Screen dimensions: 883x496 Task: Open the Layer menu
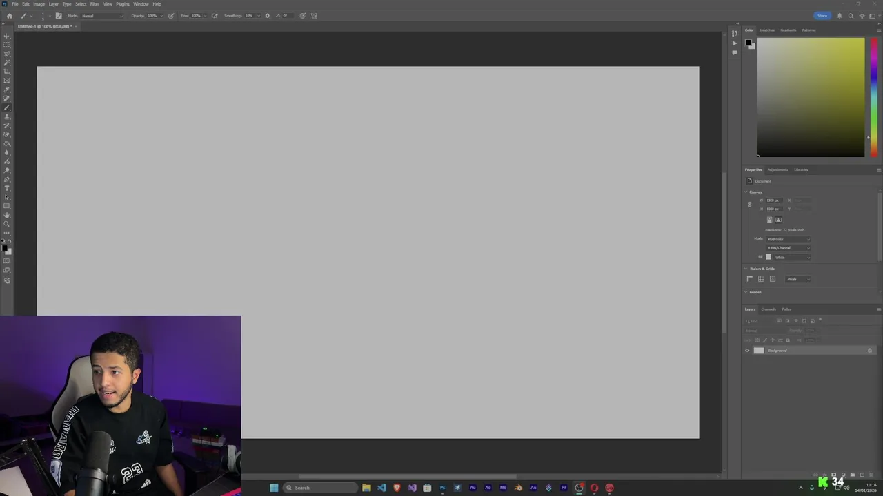pyautogui.click(x=53, y=4)
